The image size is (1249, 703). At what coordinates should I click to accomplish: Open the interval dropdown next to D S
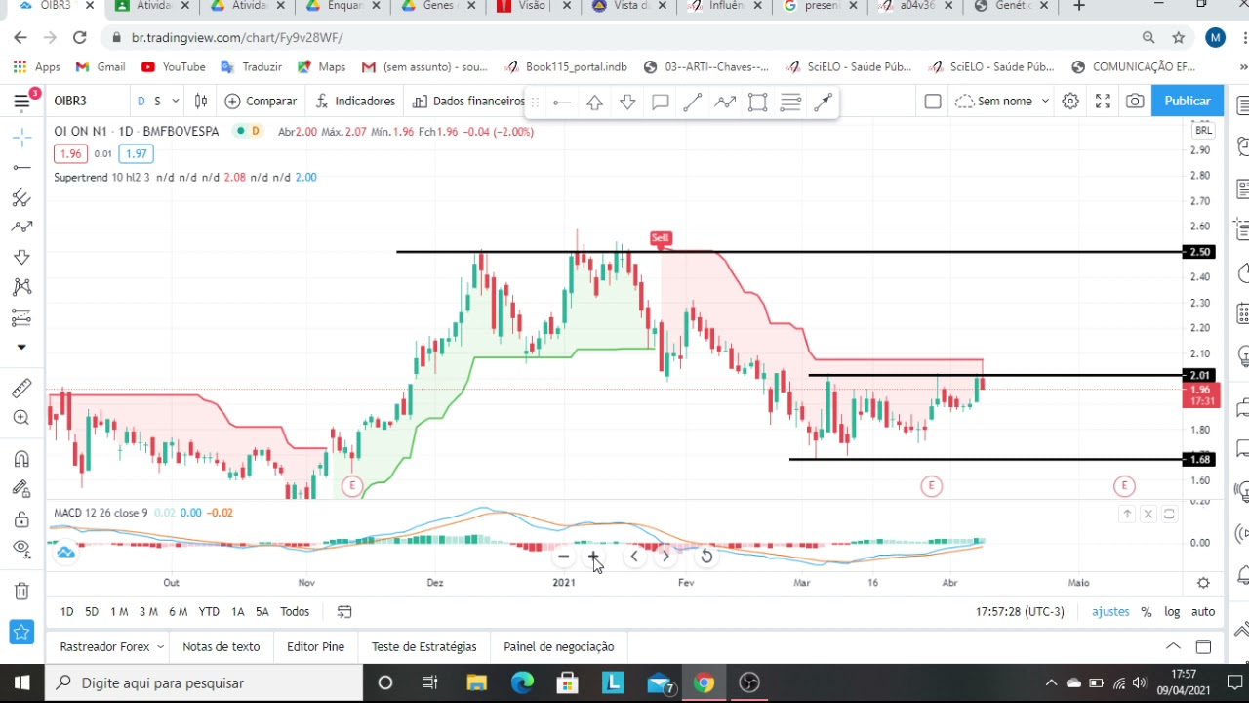click(176, 101)
